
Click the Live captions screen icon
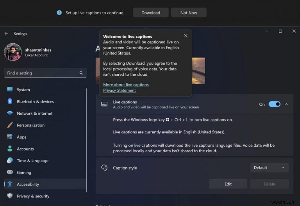click(x=104, y=104)
